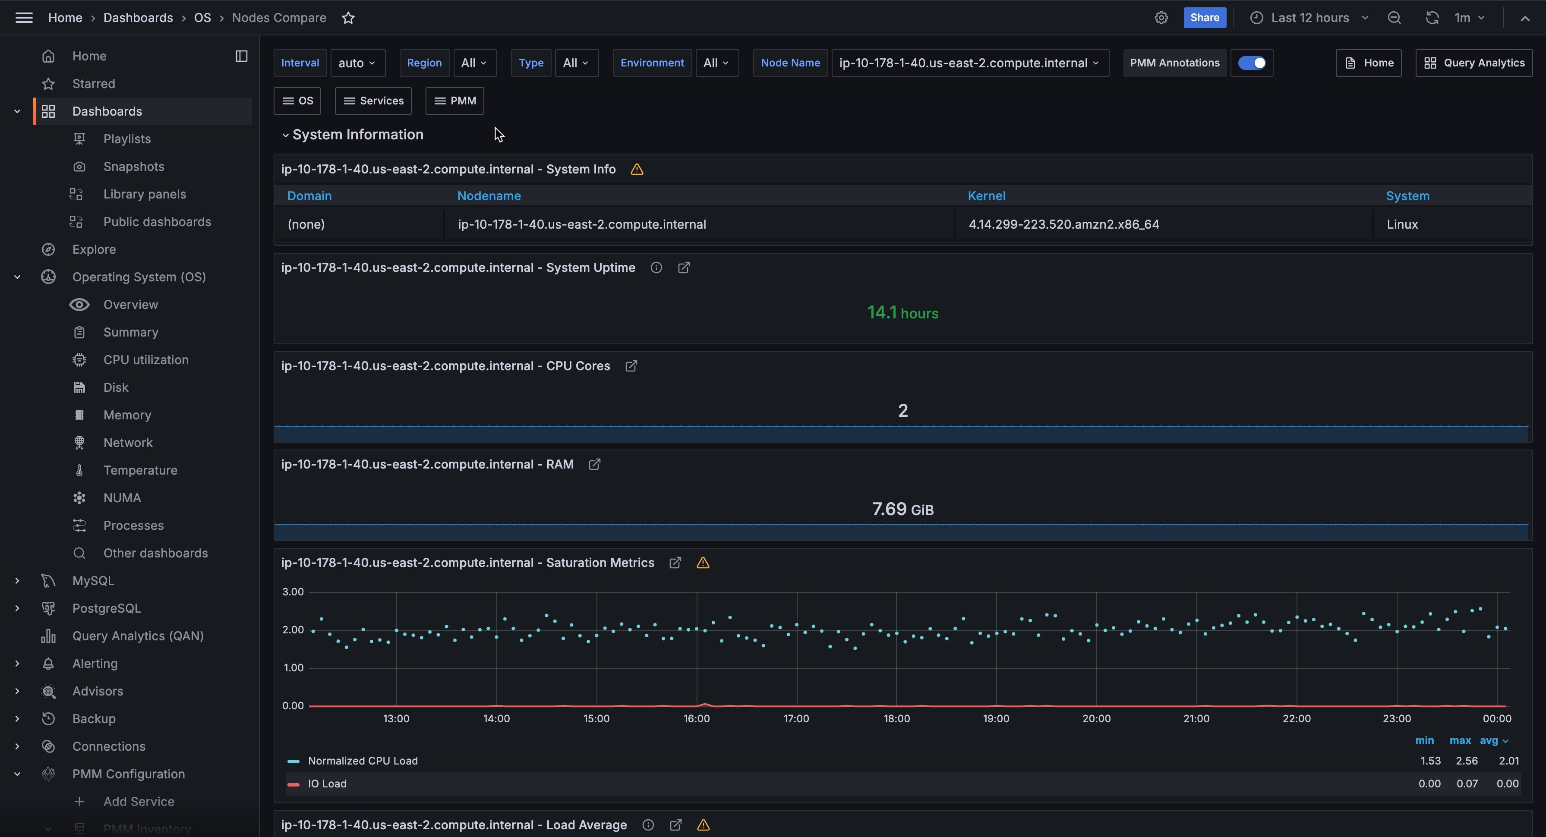Open the Services menu button
This screenshot has height=837, width=1546.
coord(373,101)
